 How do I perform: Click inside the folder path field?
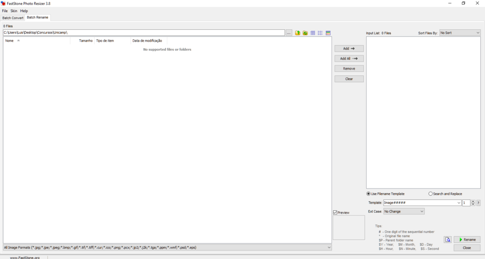click(144, 33)
